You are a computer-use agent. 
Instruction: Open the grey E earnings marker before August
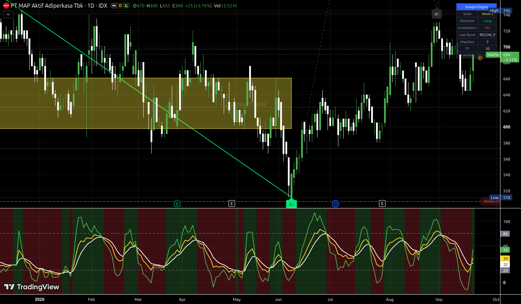(x=382, y=203)
